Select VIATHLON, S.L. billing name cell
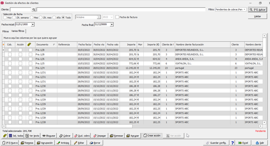Screen dimensions: 270x146 coord(203,63)
